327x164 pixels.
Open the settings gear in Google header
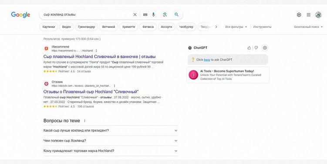tap(299, 15)
